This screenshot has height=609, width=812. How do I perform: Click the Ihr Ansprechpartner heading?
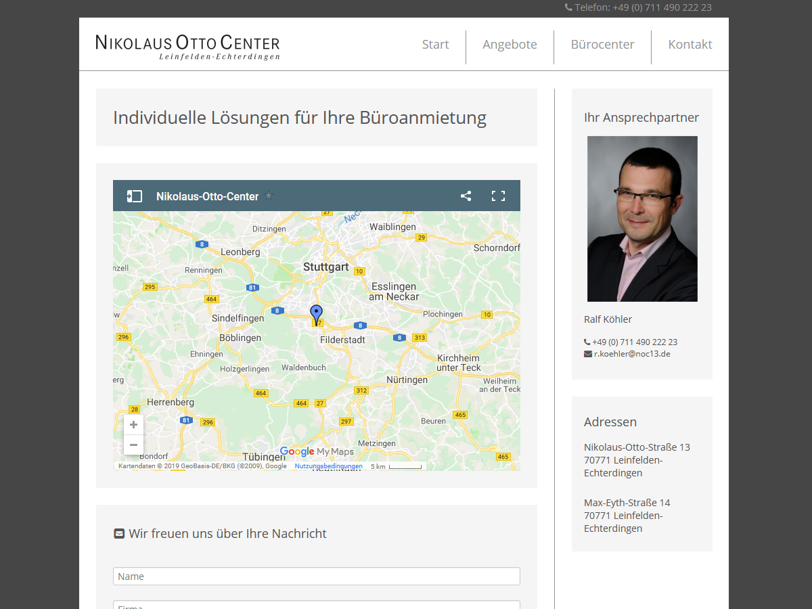tap(641, 118)
